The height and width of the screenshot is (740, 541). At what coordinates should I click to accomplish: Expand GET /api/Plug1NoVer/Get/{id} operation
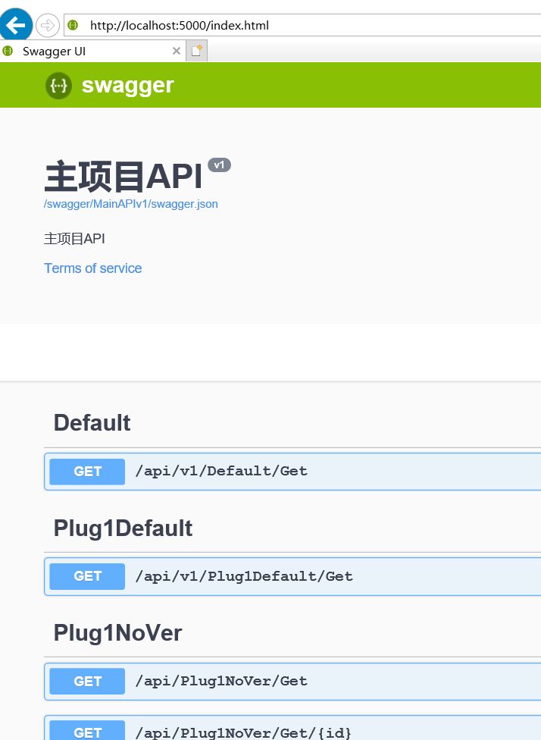pyautogui.click(x=242, y=732)
